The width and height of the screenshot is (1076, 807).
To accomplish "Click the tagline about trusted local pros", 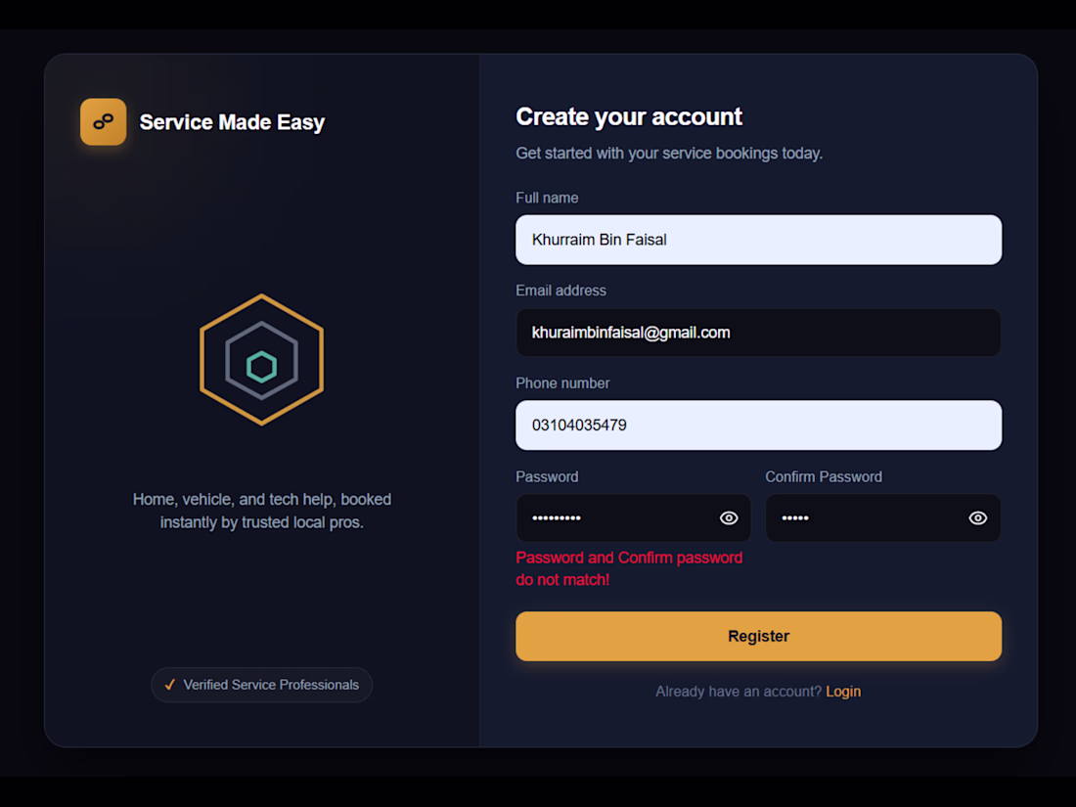I will [261, 511].
